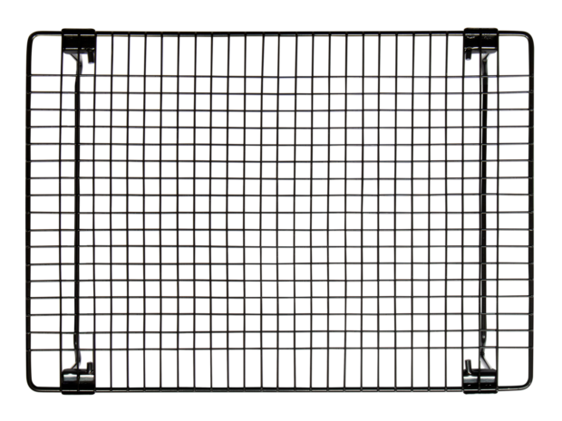
Task: Click the midpoint of the left frame wire
Action: click(x=27, y=213)
